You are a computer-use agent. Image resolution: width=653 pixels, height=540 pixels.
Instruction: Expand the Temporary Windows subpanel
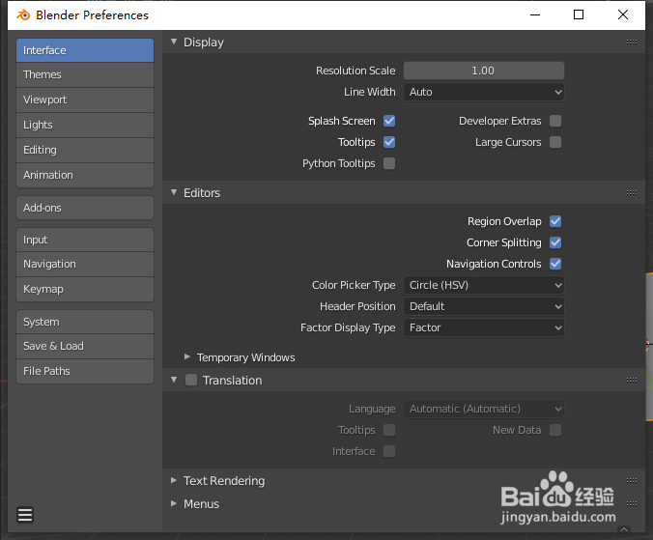(187, 356)
